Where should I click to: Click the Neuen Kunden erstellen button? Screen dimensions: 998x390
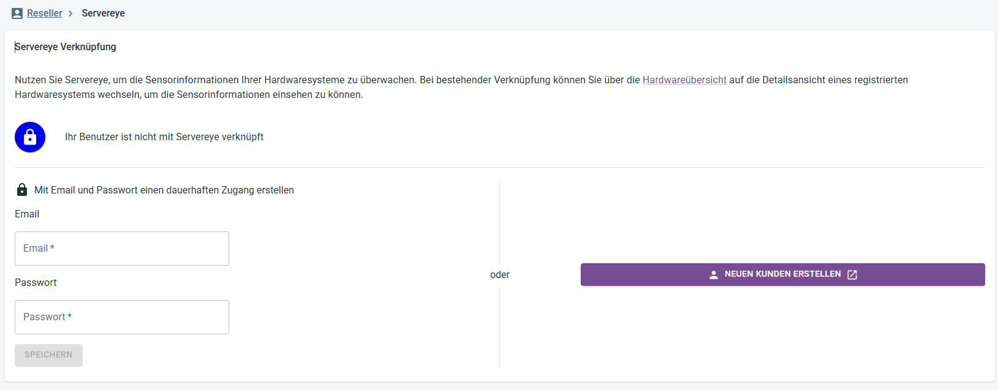click(783, 275)
